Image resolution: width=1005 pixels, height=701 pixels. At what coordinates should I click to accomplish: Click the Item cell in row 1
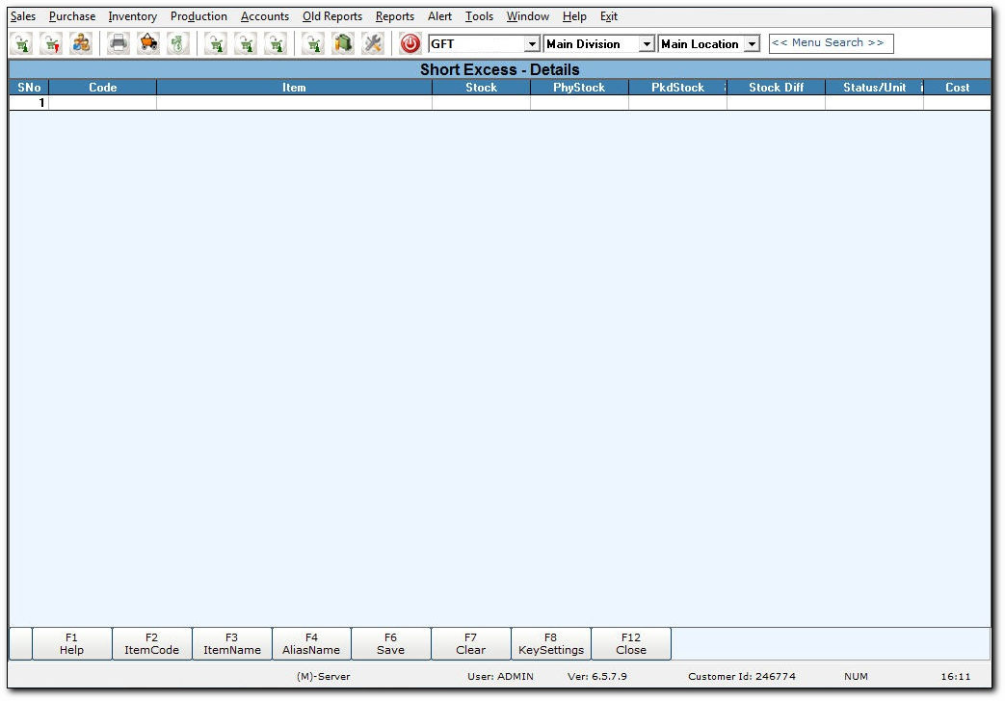(x=294, y=102)
